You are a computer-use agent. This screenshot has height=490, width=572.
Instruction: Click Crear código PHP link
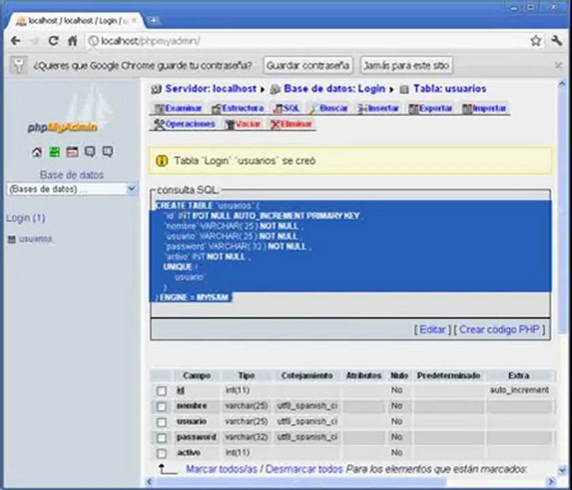point(499,329)
